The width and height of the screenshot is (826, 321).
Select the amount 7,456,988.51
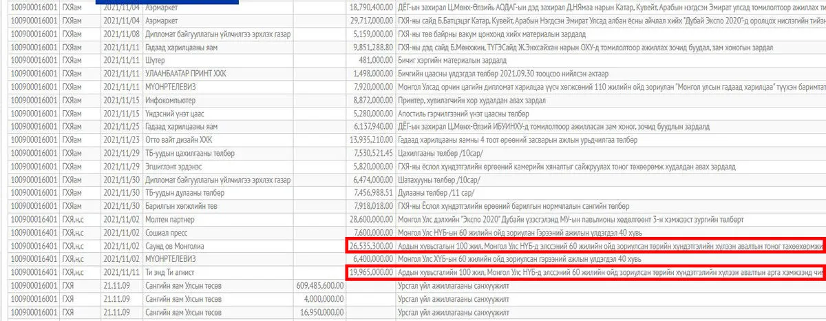tap(374, 193)
